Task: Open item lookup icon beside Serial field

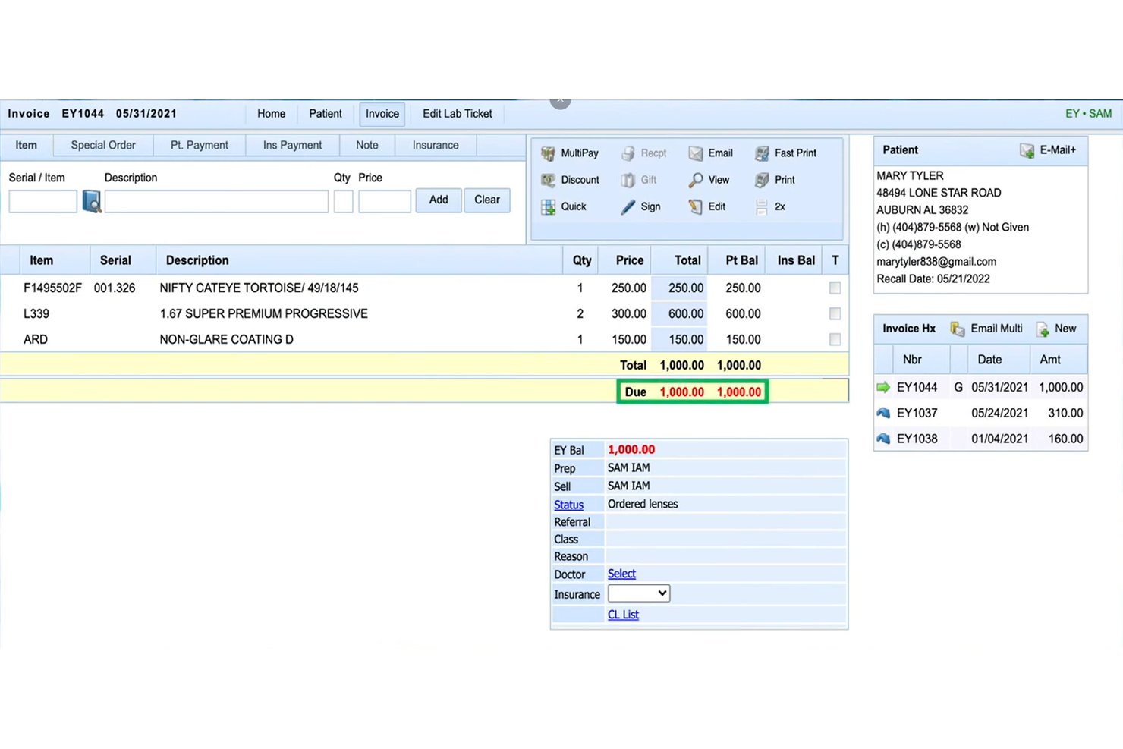Action: click(92, 201)
